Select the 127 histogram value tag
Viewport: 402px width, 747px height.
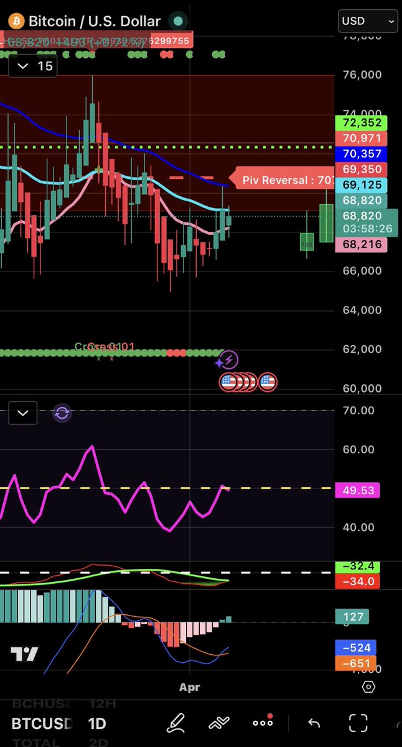click(352, 617)
